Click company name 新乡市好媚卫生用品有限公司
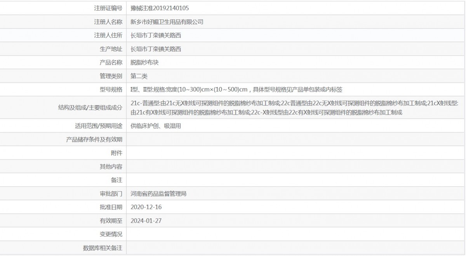Viewport: 466px width, 256px height. (167, 22)
